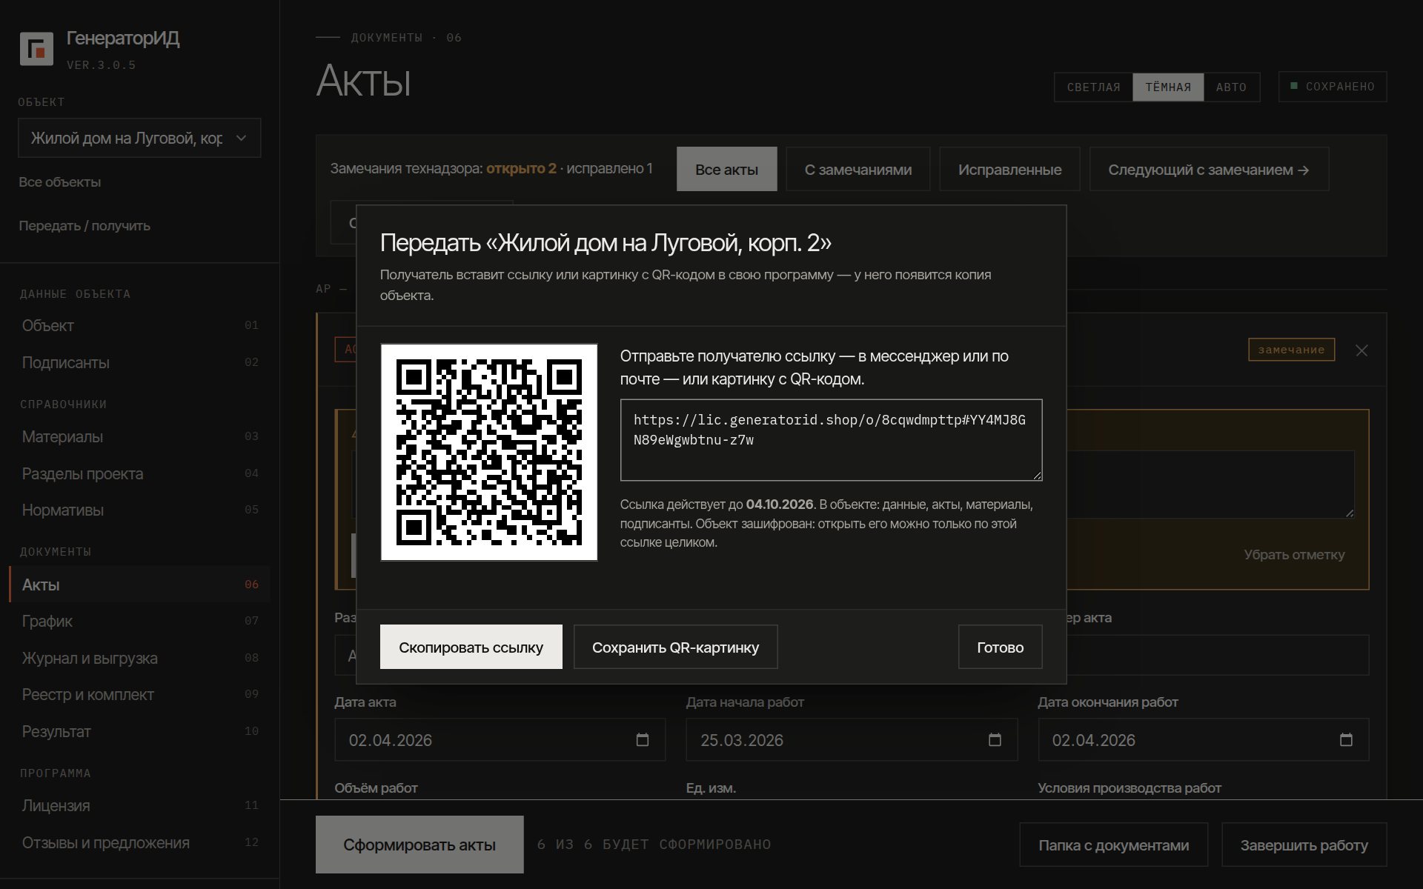The height and width of the screenshot is (889, 1423).
Task: Click the QR code image
Action: pos(489,452)
